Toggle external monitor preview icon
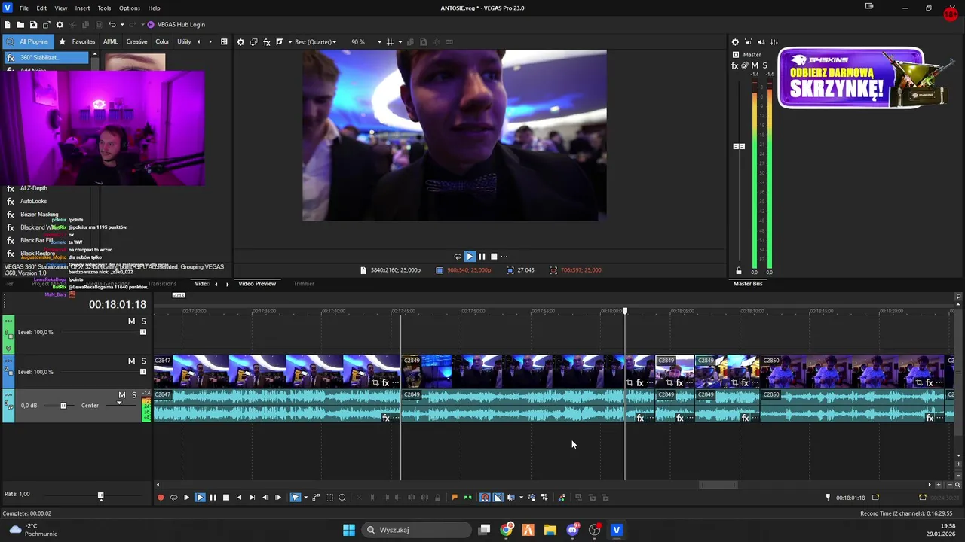Screen dimensions: 965x542 [254, 42]
